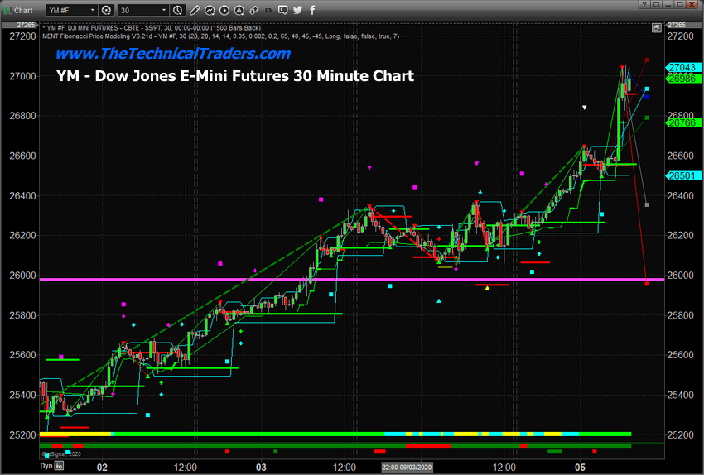Toggle the chart pane detach icon

click(x=657, y=28)
